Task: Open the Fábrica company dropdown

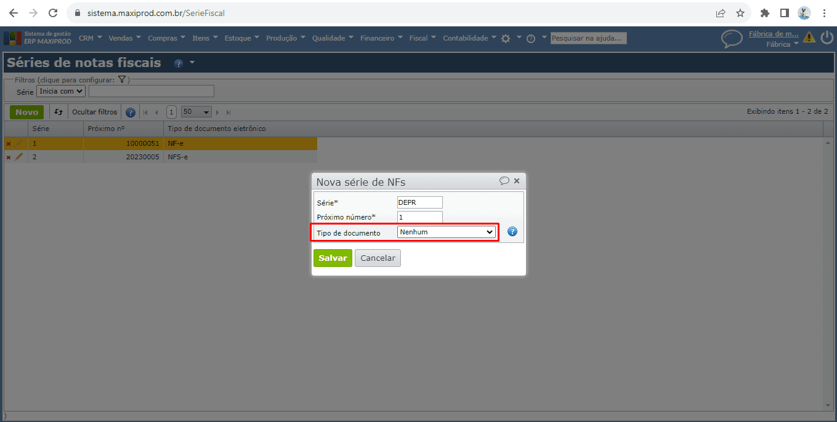Action: (x=782, y=44)
